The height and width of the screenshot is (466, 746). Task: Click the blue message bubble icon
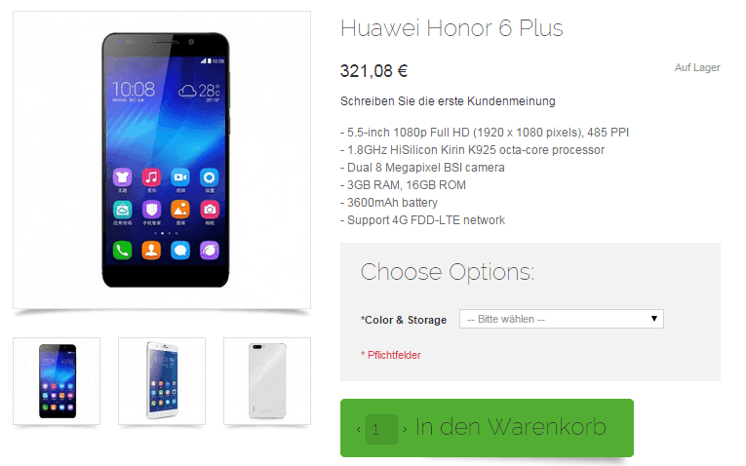(x=180, y=251)
